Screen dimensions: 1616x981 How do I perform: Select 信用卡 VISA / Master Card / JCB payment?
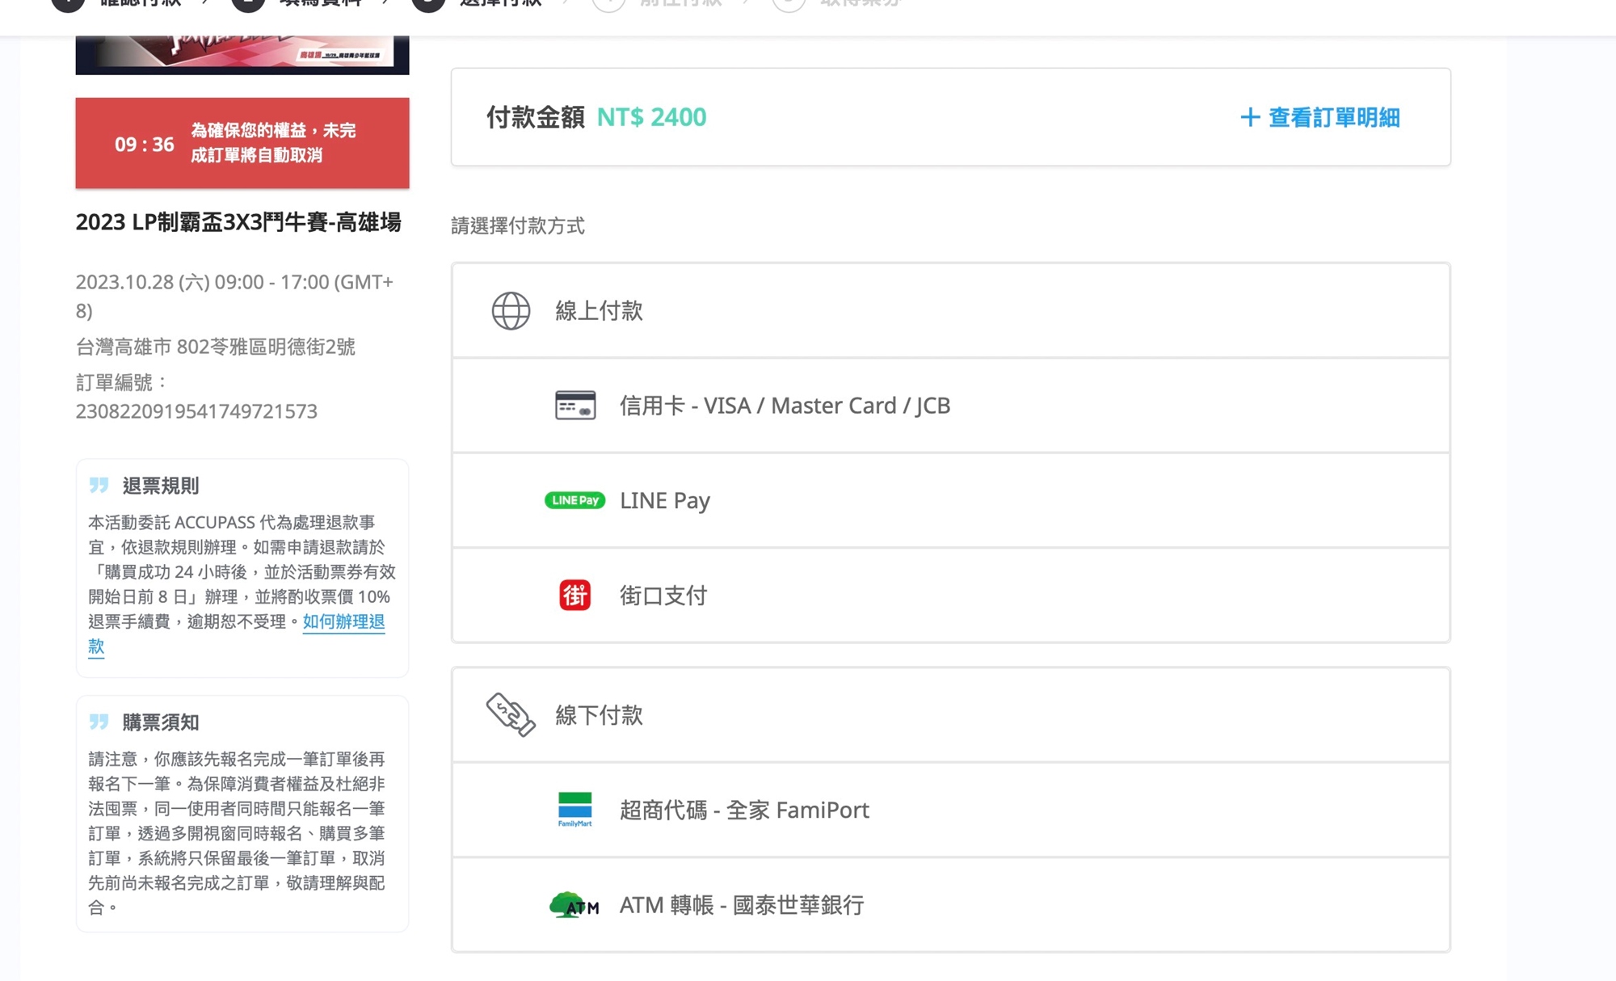785,406
